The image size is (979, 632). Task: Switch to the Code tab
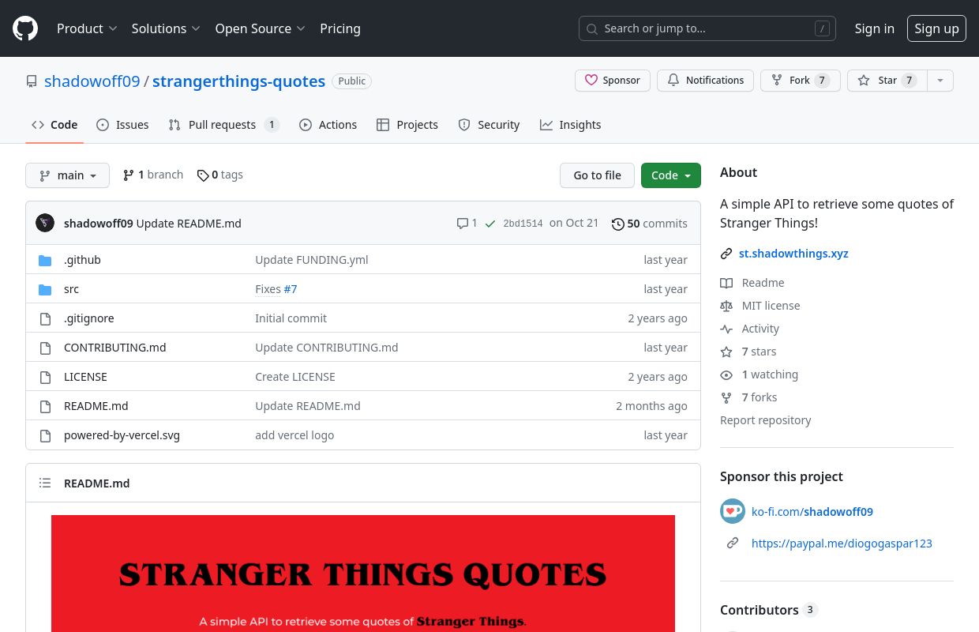pyautogui.click(x=54, y=125)
